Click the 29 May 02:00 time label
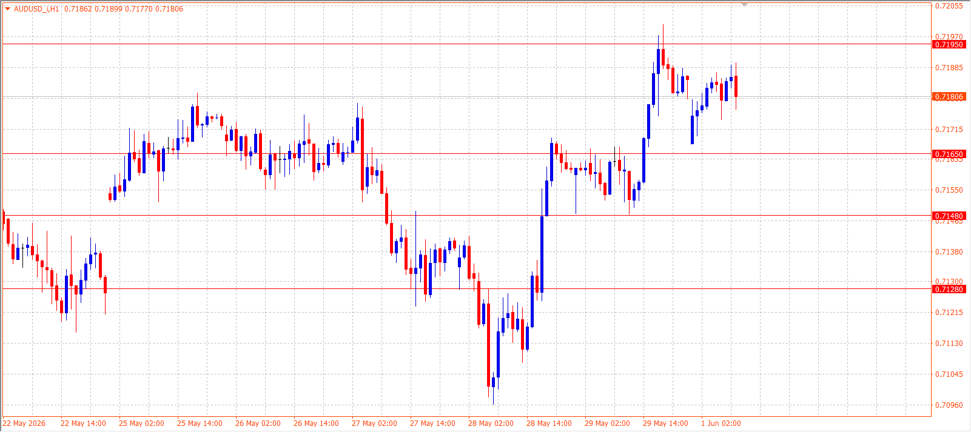This screenshot has height=432, width=971. click(x=607, y=424)
